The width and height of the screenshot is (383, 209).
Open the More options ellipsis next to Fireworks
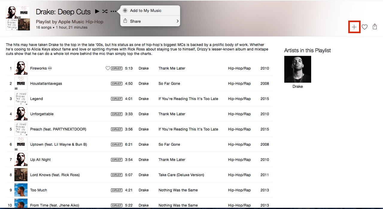(50, 68)
